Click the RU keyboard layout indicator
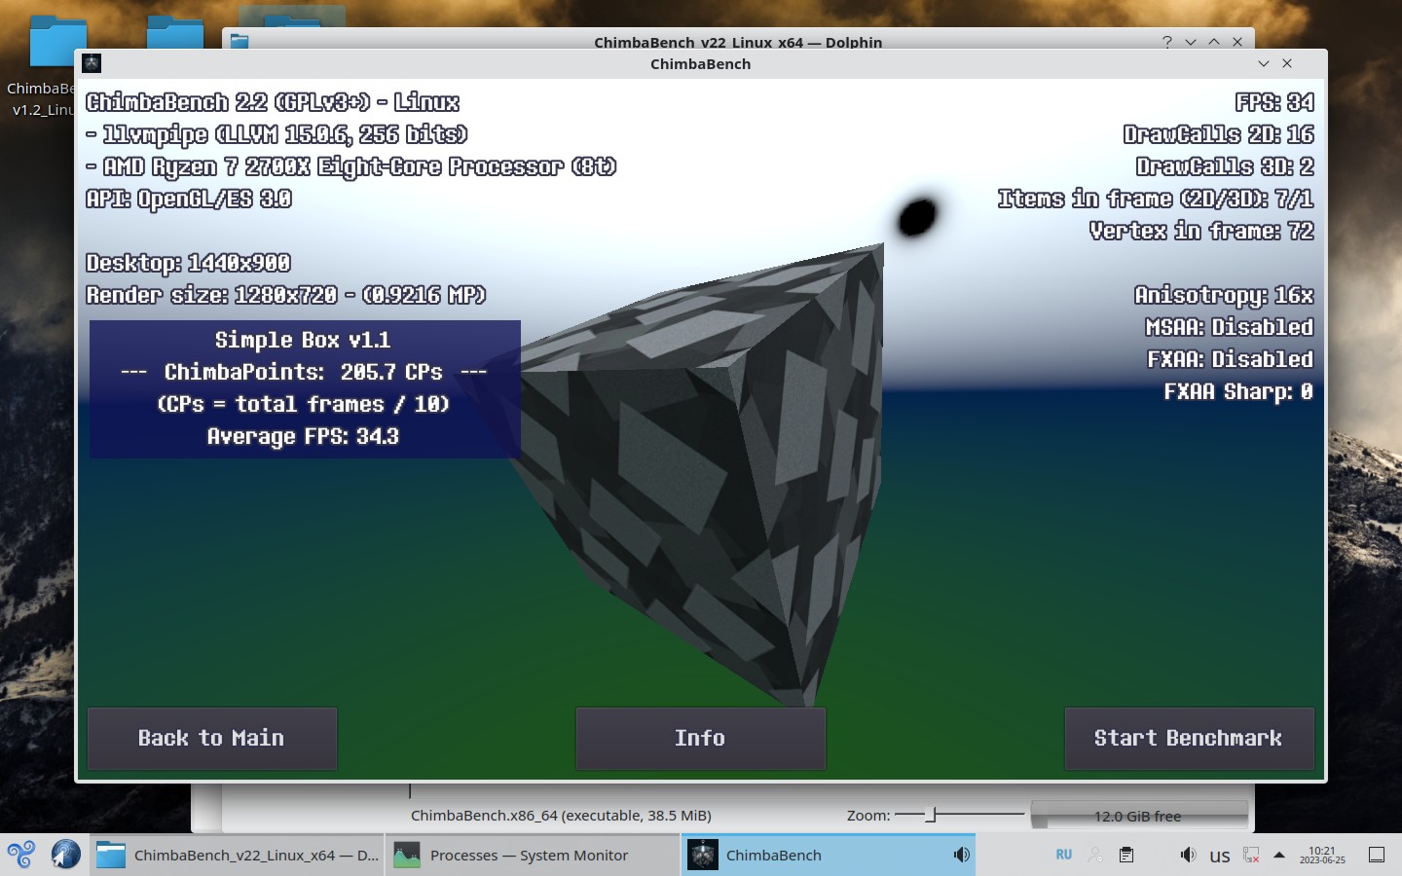 [x=1064, y=855]
